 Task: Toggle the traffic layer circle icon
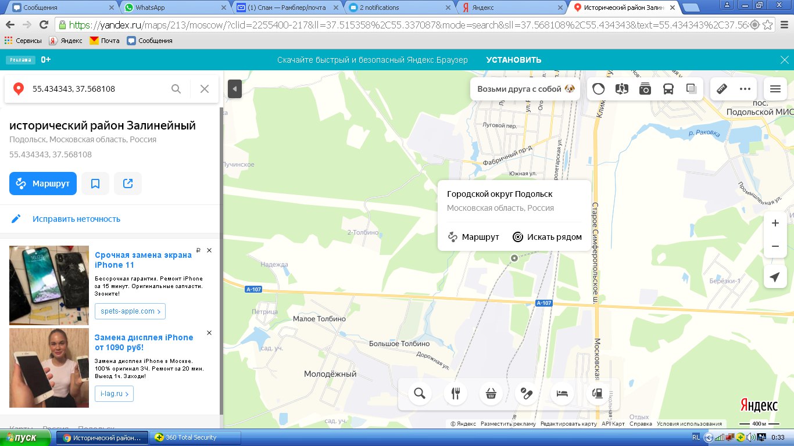[x=599, y=89]
